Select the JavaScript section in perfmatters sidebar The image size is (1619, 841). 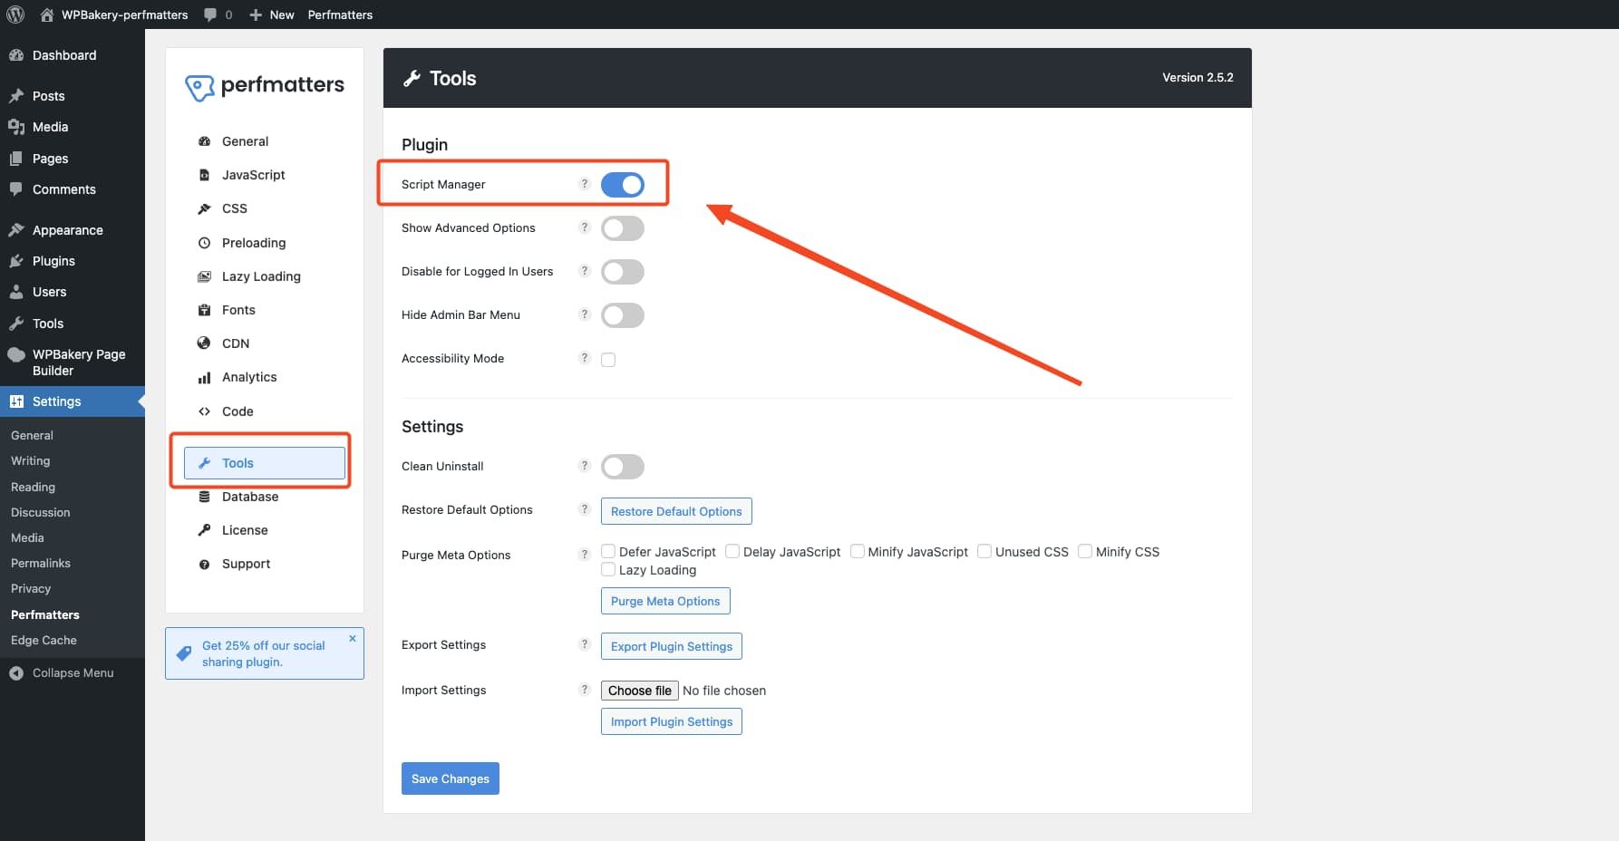coord(253,174)
